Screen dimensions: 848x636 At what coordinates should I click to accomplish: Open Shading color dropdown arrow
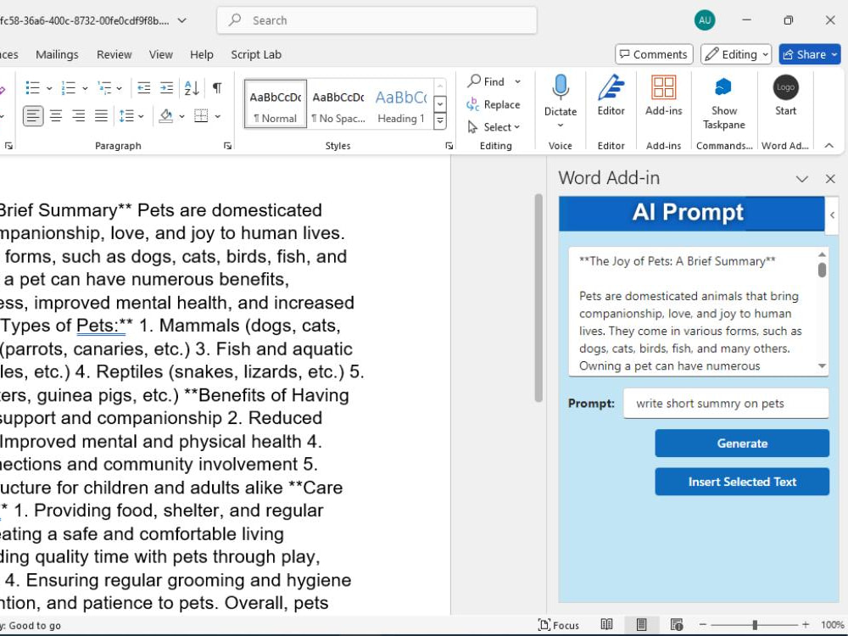181,116
